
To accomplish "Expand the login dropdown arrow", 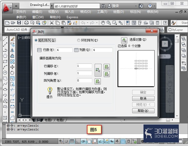I will pos(136,6).
